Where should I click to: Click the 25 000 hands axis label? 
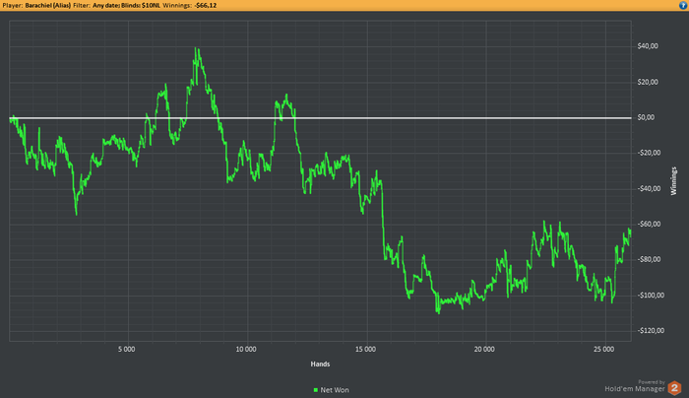pyautogui.click(x=603, y=349)
